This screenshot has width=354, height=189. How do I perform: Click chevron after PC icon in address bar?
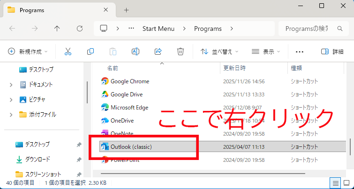point(117,29)
